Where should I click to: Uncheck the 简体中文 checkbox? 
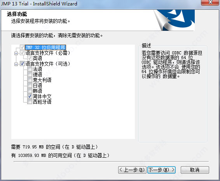[x=30, y=96]
